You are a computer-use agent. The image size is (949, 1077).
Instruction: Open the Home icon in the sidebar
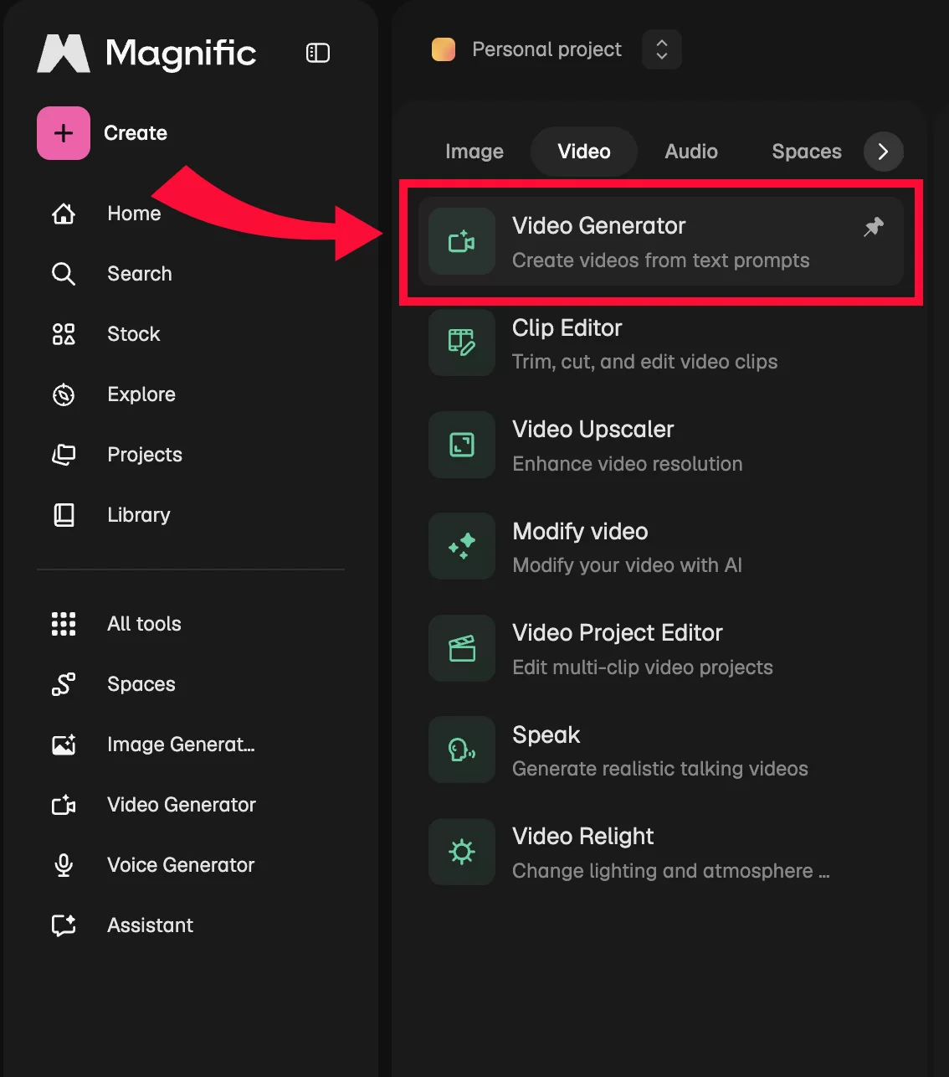(x=64, y=214)
